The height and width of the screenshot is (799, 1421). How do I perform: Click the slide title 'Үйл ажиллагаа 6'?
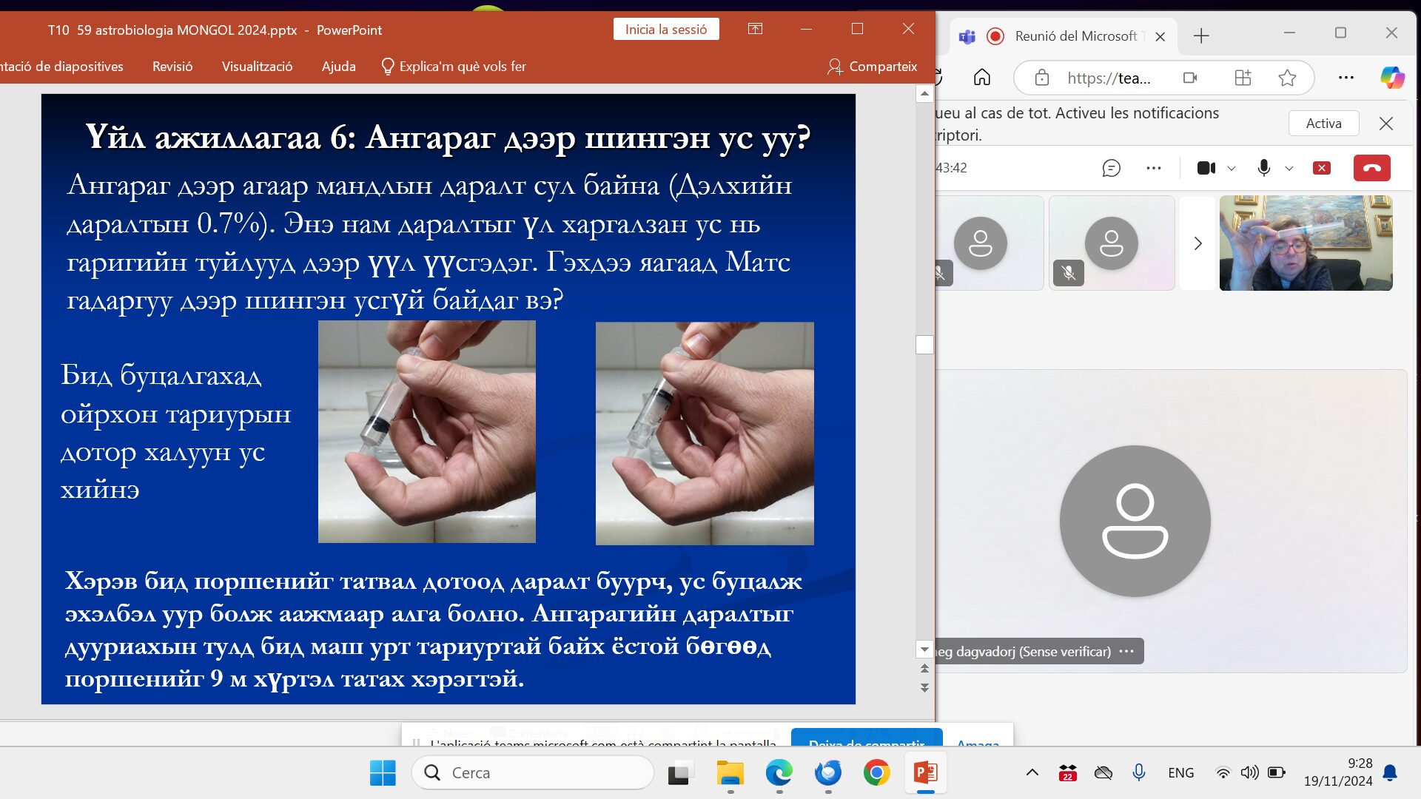click(449, 137)
